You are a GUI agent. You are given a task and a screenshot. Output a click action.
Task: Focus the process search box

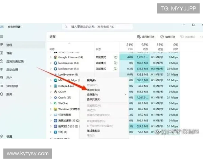(97, 27)
